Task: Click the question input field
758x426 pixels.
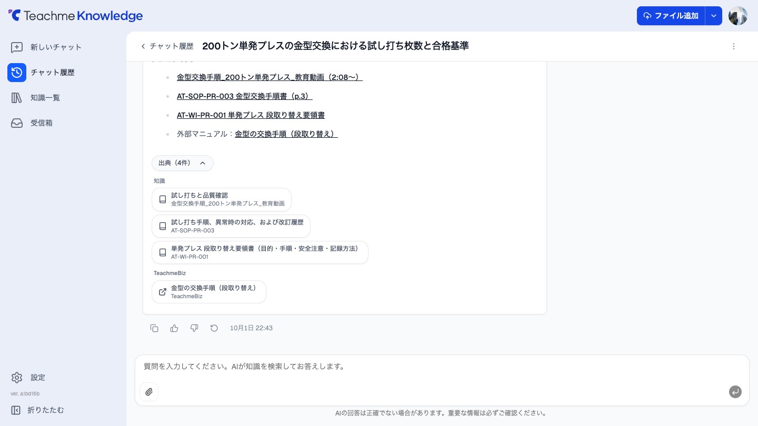Action: click(442, 367)
